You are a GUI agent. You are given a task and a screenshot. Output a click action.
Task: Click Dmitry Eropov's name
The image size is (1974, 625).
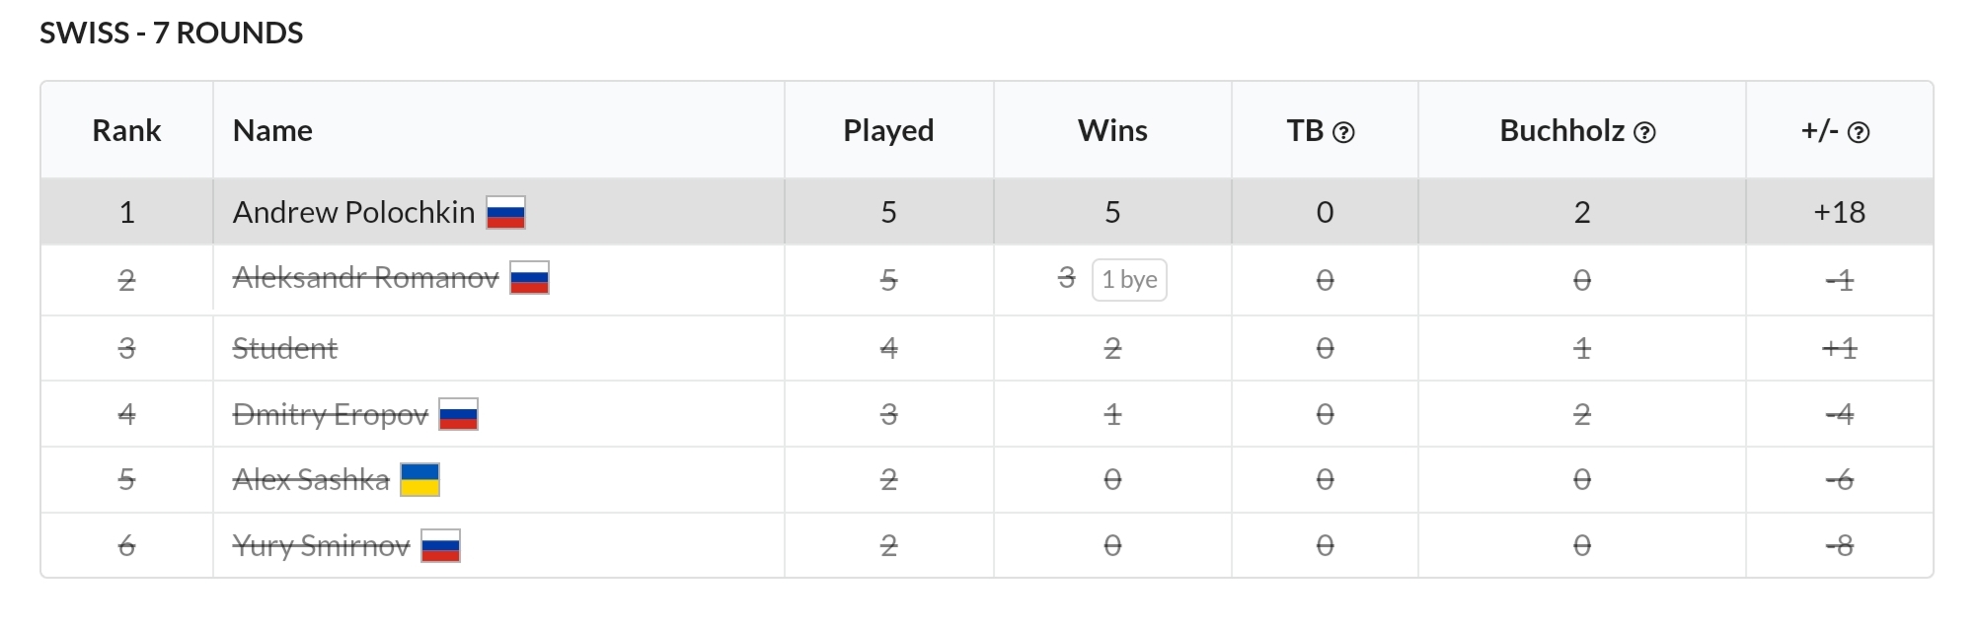coord(330,414)
